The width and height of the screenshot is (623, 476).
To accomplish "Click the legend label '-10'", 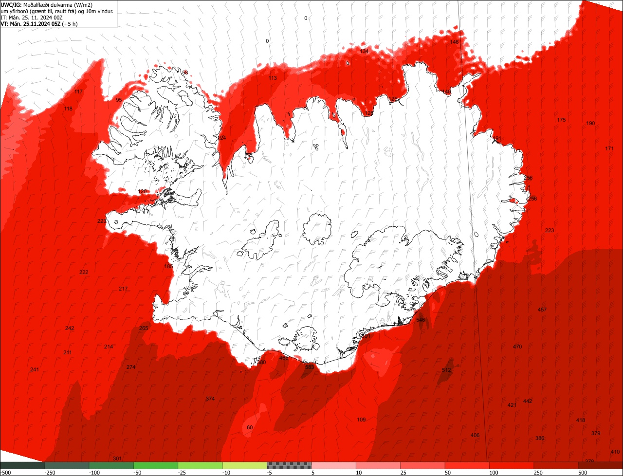I will click(227, 473).
